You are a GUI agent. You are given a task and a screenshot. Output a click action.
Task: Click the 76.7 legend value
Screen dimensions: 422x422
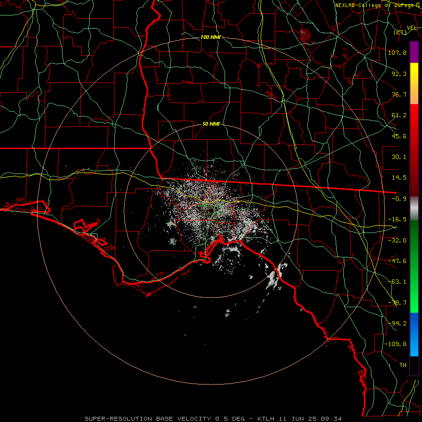[399, 94]
